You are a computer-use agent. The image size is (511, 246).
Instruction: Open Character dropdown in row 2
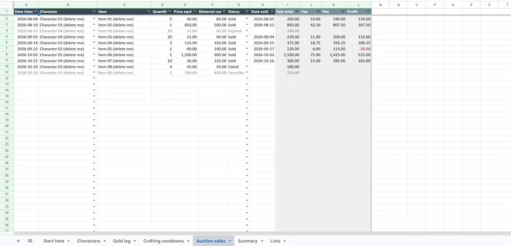coord(94,19)
